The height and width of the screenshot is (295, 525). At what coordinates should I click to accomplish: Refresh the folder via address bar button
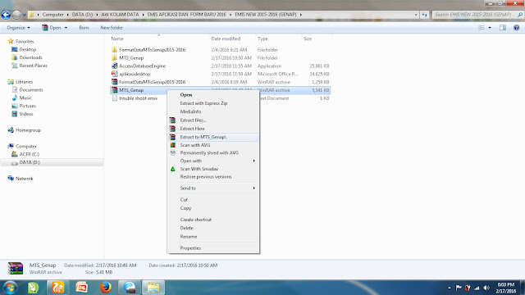[425, 15]
